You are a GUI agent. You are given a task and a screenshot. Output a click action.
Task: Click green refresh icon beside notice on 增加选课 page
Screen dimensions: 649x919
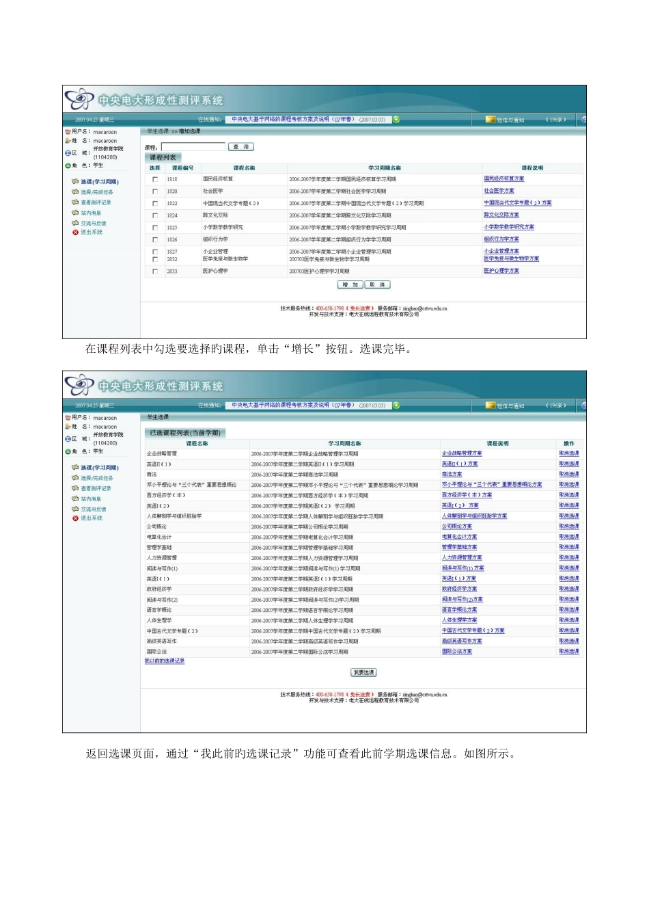(396, 120)
